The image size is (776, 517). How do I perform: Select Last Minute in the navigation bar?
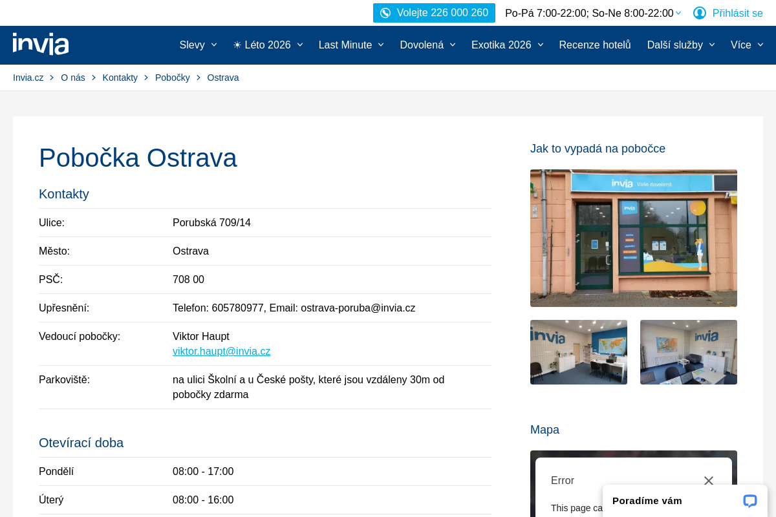pyautogui.click(x=345, y=45)
